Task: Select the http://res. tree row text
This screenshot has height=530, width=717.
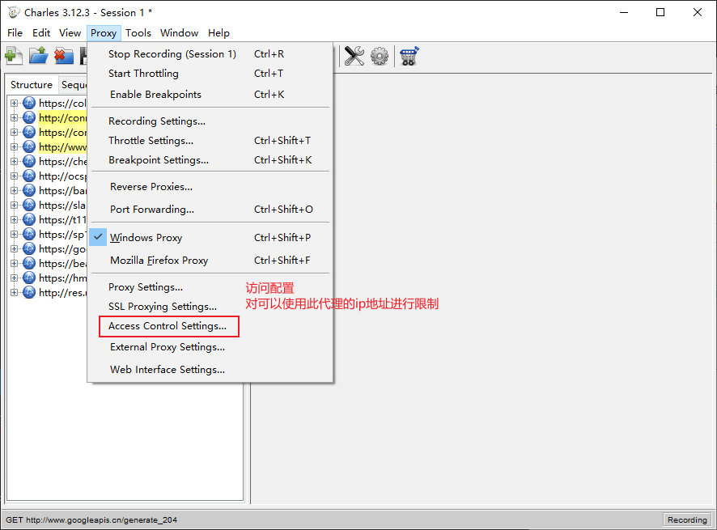Action: tap(62, 293)
